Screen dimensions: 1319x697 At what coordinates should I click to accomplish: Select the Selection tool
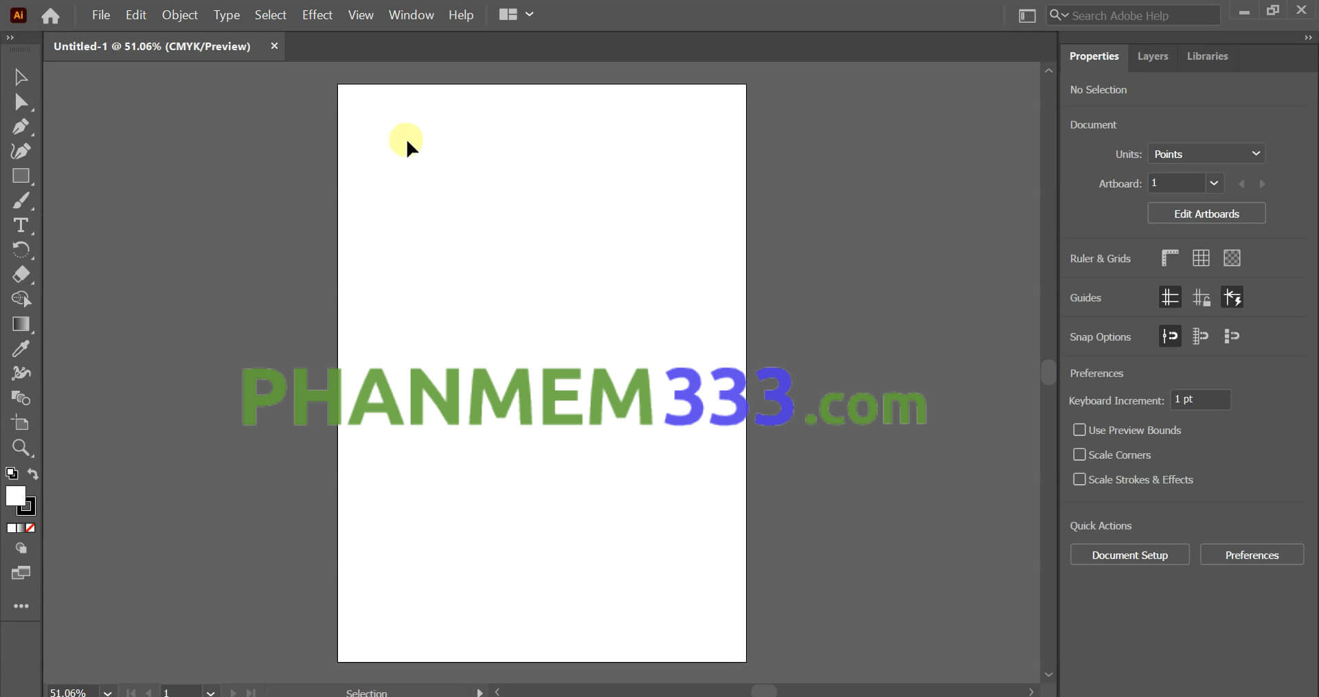21,76
